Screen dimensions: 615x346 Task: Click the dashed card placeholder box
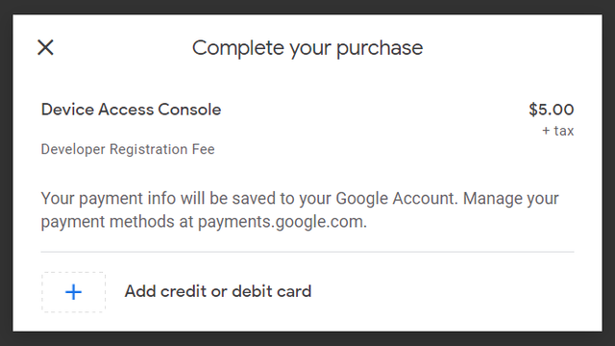(x=73, y=292)
